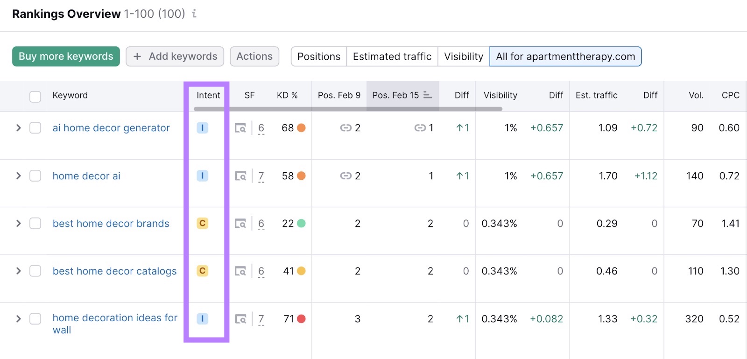Check the box for home decor ai
The width and height of the screenshot is (747, 359).
click(35, 176)
